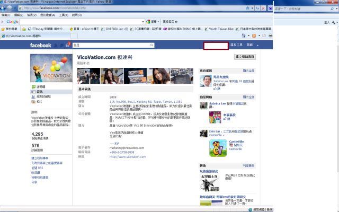Screen dimensions: 339x212
Task: Click the red X Stop icon in address bar
Action: pyautogui.click(x=263, y=8)
